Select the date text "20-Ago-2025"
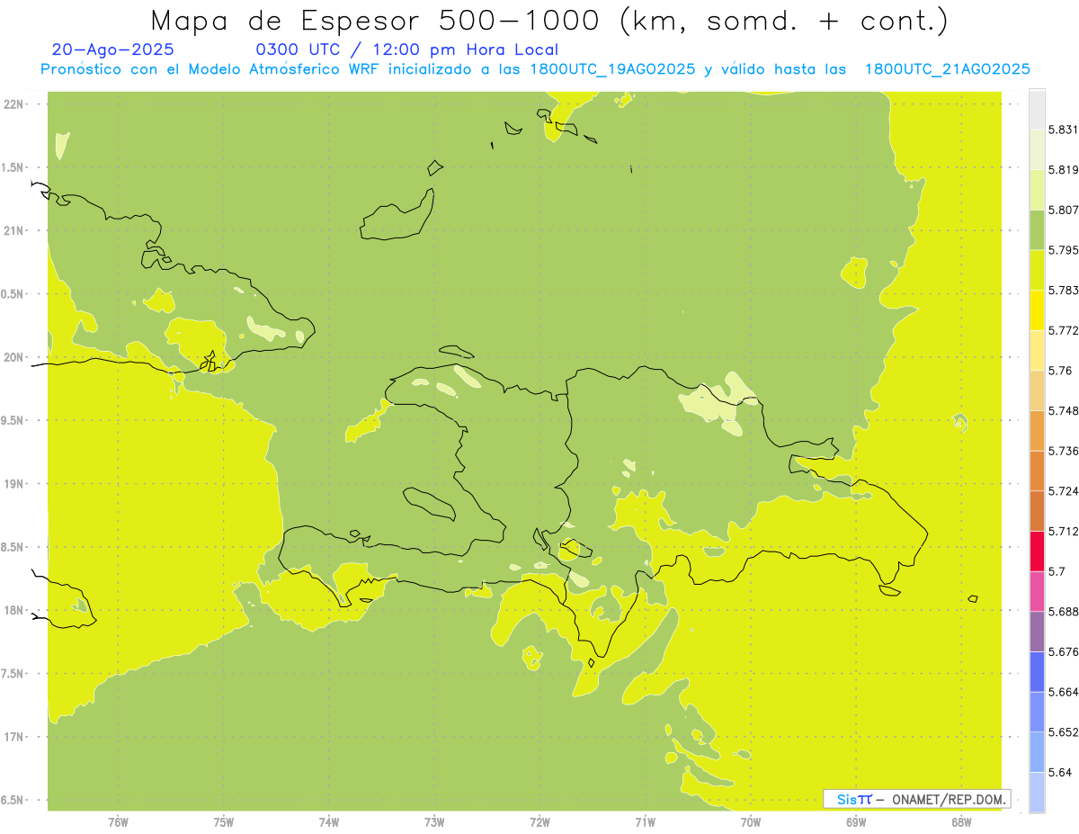This screenshot has width=1079, height=834. click(x=113, y=49)
